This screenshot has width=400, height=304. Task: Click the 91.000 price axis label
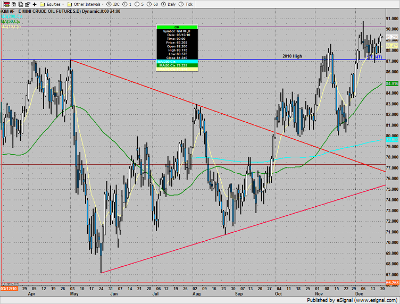pyautogui.click(x=393, y=19)
